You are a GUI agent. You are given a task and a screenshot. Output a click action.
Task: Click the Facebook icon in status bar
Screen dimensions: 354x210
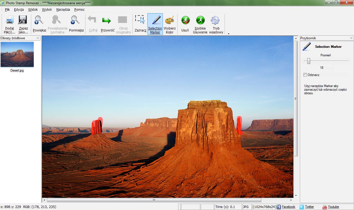click(279, 207)
